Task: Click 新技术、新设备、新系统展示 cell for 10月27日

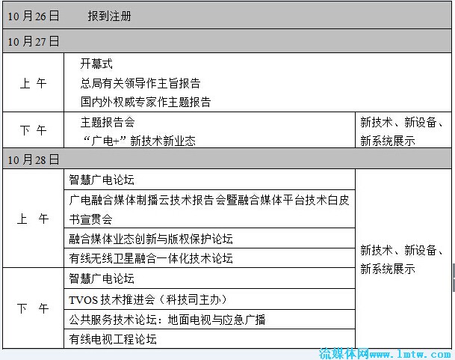Action: click(x=403, y=131)
